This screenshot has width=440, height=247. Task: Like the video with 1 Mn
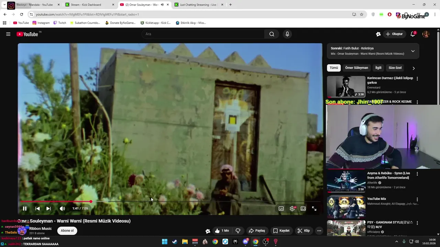coord(222,231)
